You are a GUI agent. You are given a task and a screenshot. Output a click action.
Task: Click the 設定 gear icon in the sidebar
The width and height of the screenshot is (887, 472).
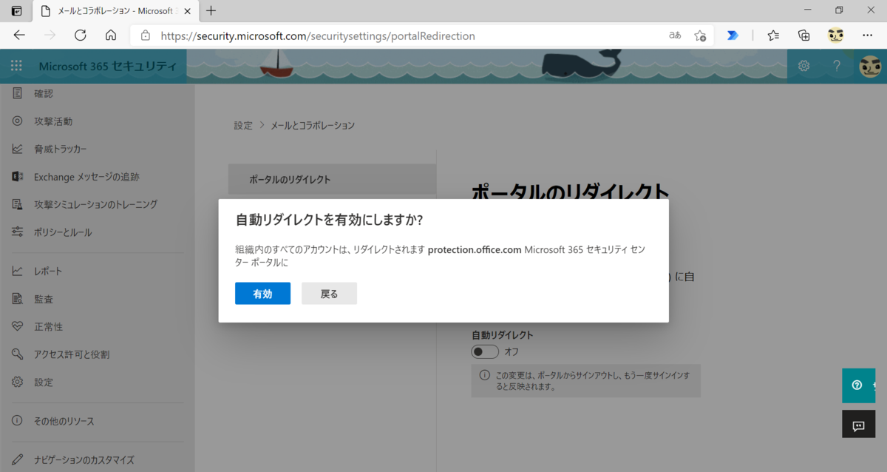point(17,382)
